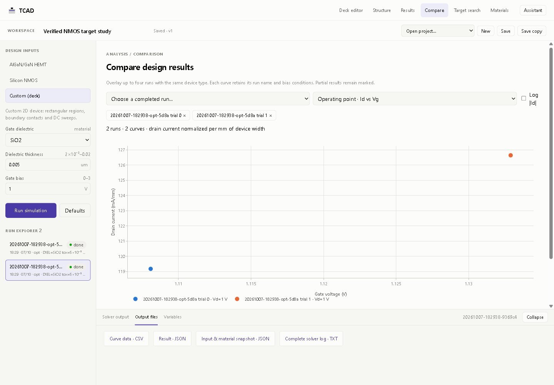Remove the trial 0 run chip
This screenshot has width=554, height=385.
point(184,115)
